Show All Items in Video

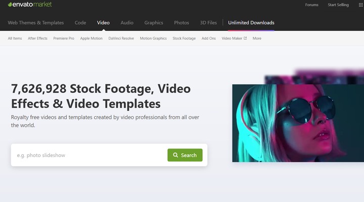pyautogui.click(x=15, y=38)
